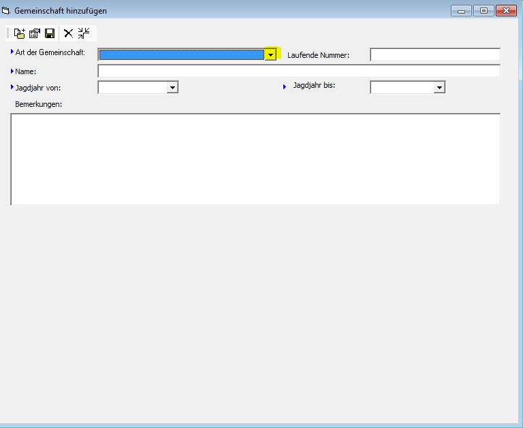Click the Jagdjahr bis text box
The height and width of the screenshot is (428, 523).
click(402, 88)
